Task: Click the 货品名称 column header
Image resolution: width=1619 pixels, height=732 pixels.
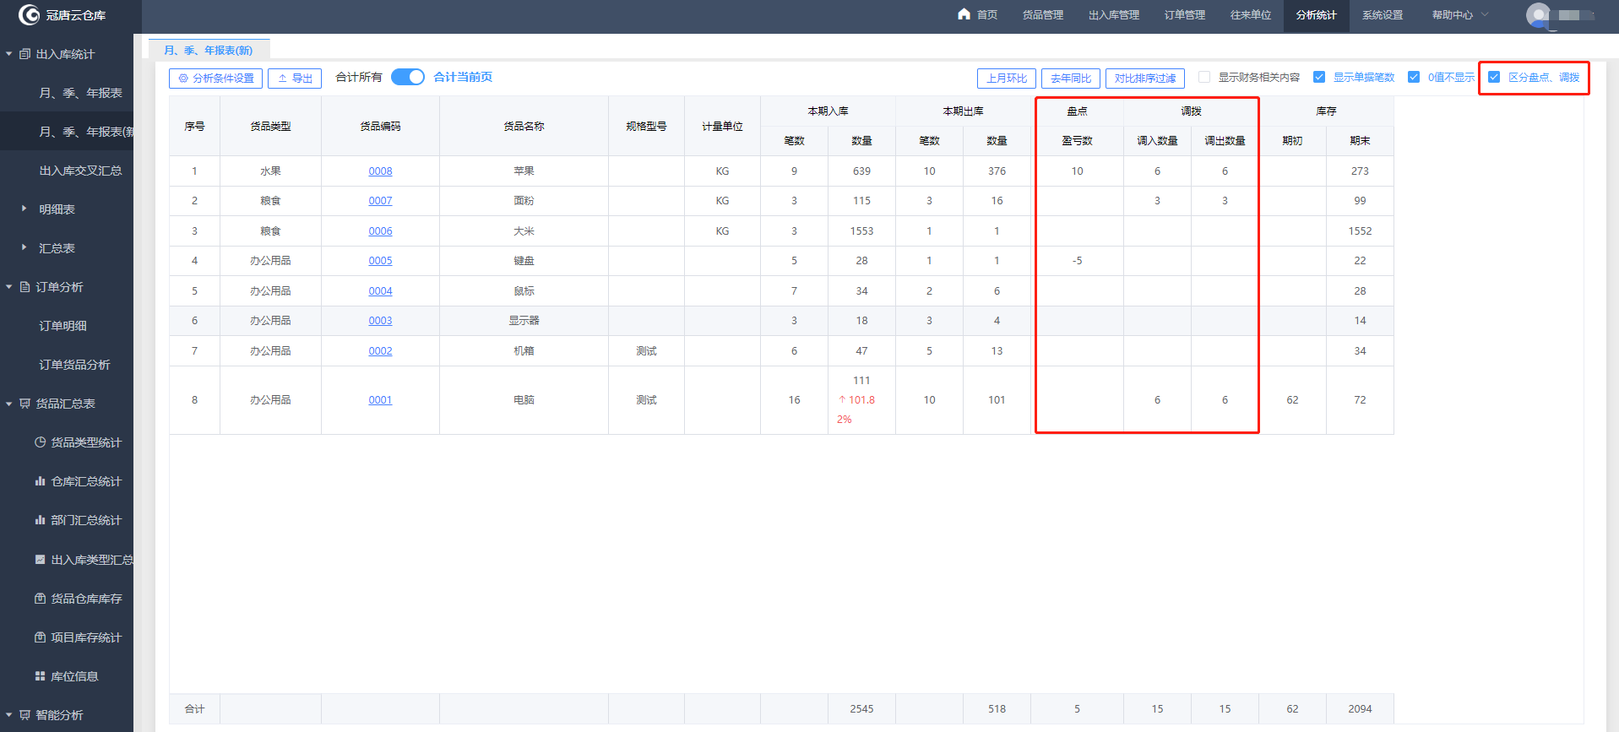Action: (x=524, y=126)
